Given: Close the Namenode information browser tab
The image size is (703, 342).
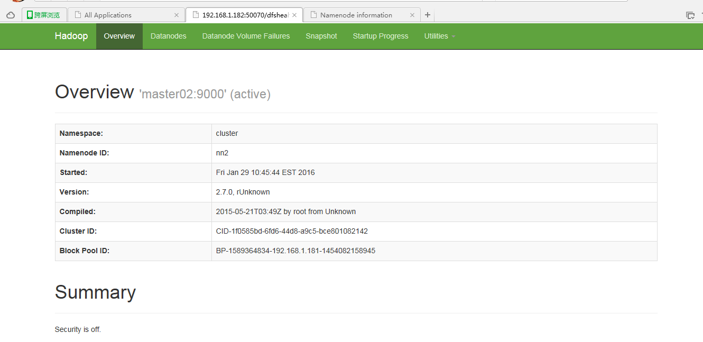Looking at the screenshot, I should pyautogui.click(x=412, y=15).
